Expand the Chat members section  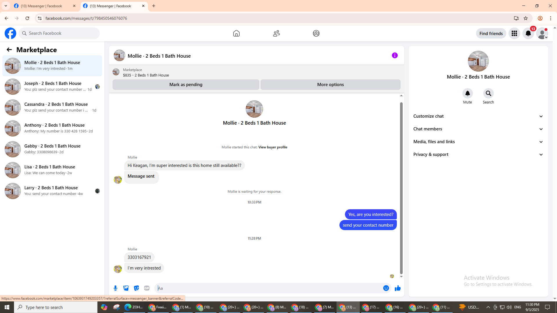pos(478,129)
